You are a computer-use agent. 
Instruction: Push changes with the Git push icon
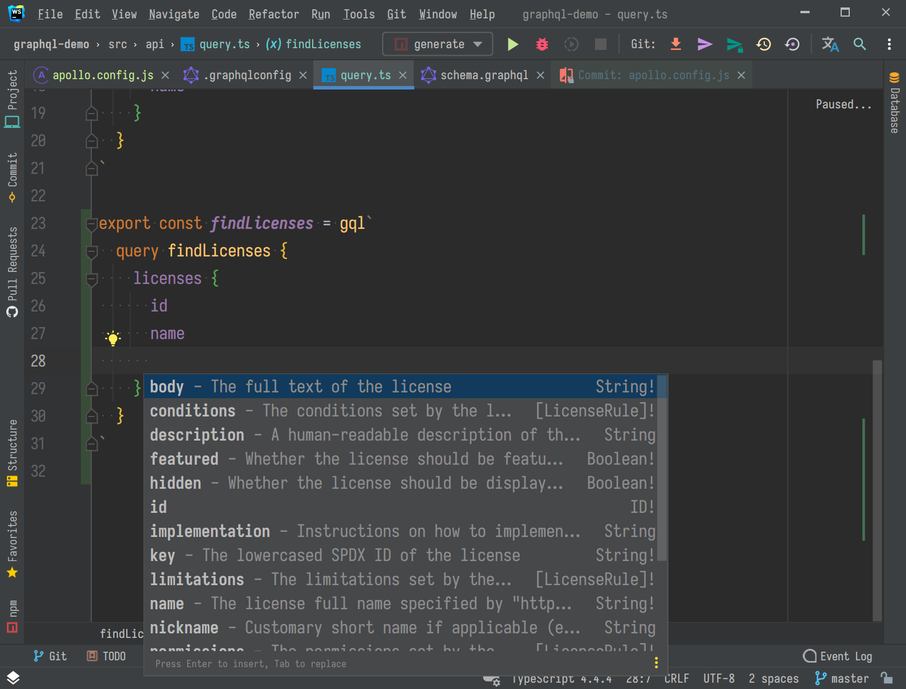click(x=734, y=44)
